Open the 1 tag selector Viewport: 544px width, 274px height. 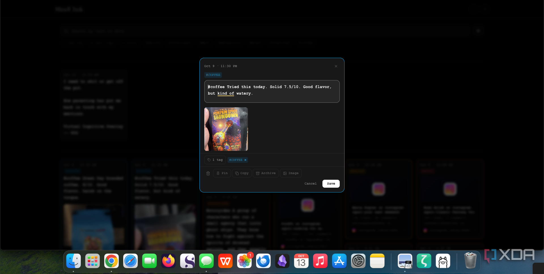215,160
